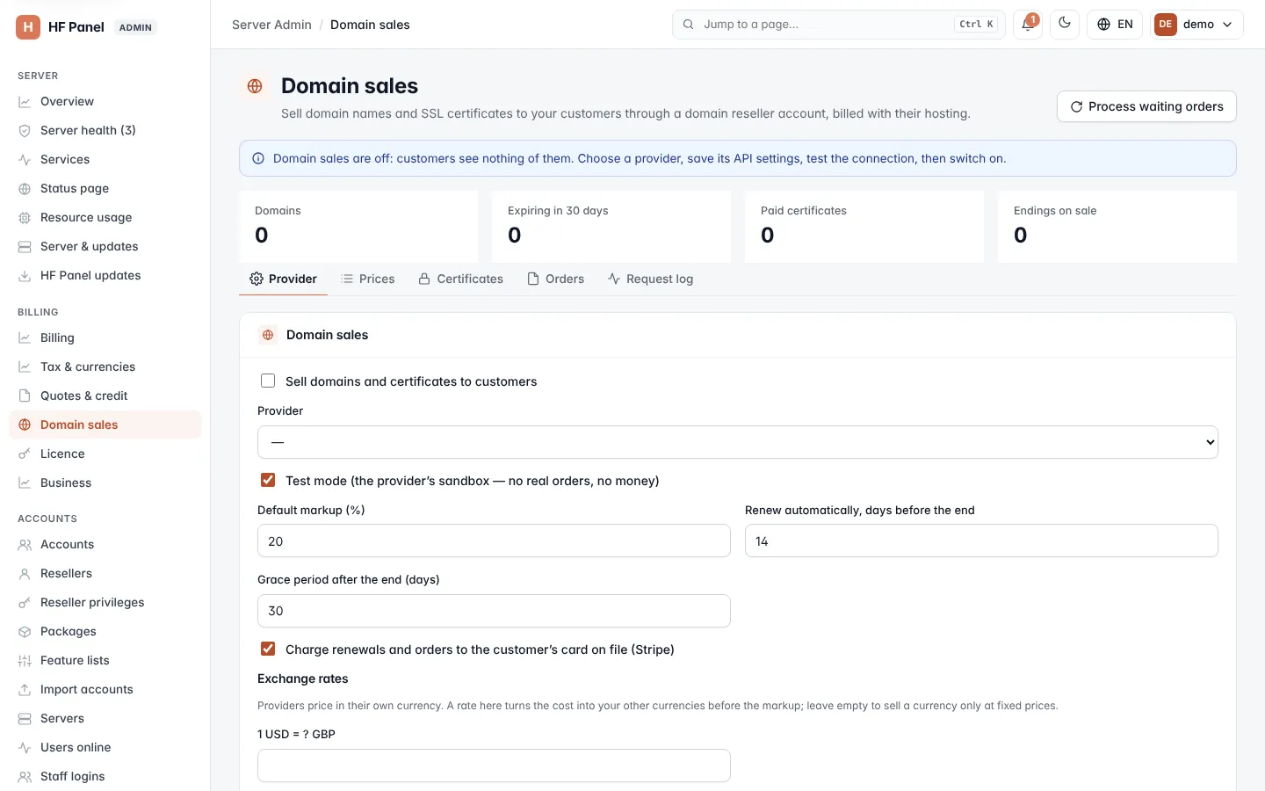
Task: Click the Server health shield icon
Action: (x=25, y=131)
